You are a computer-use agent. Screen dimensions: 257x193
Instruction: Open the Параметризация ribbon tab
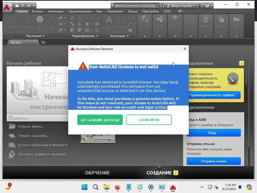click(x=80, y=11)
